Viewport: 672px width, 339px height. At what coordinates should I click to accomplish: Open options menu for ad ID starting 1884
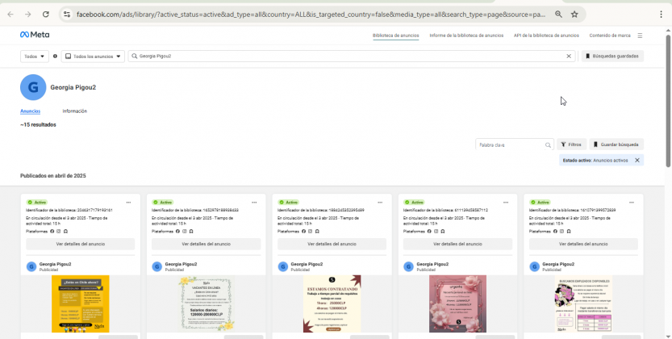tap(380, 203)
